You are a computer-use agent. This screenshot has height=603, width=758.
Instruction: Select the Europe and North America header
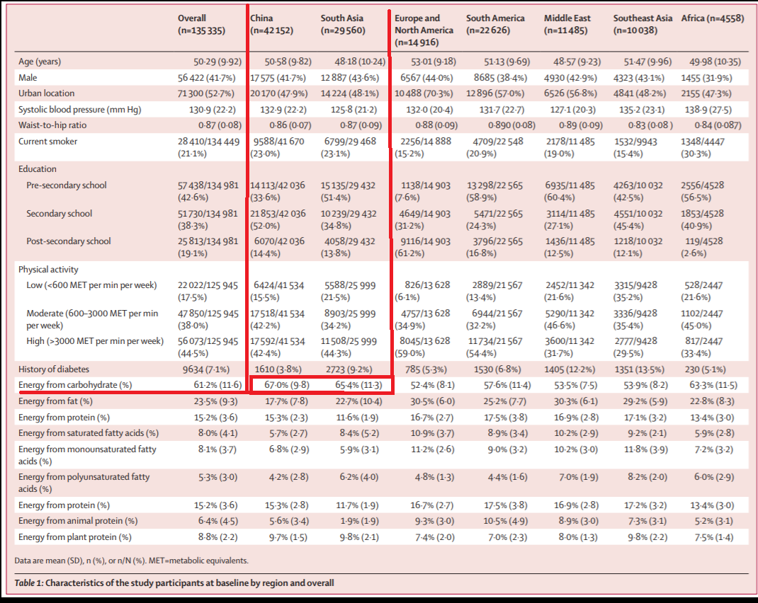pos(424,30)
